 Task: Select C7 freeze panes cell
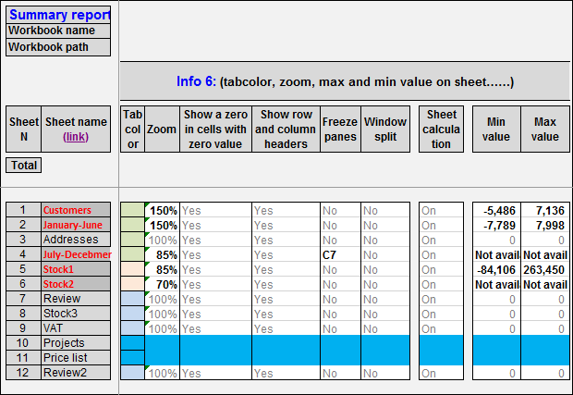tap(340, 254)
